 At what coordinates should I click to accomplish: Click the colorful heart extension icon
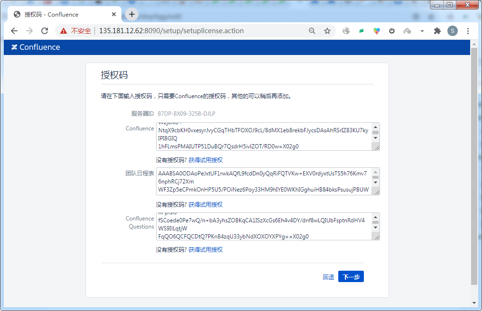pyautogui.click(x=377, y=31)
